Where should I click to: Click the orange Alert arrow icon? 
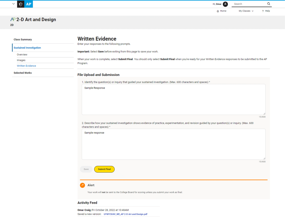82,185
